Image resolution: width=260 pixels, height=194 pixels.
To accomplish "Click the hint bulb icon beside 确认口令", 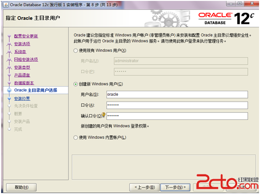I will tap(103, 114).
